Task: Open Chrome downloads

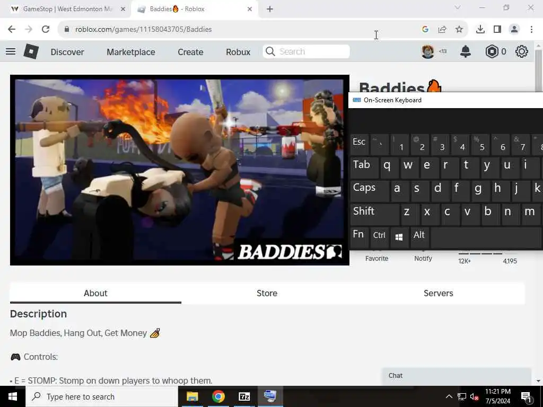Action: pyautogui.click(x=480, y=29)
